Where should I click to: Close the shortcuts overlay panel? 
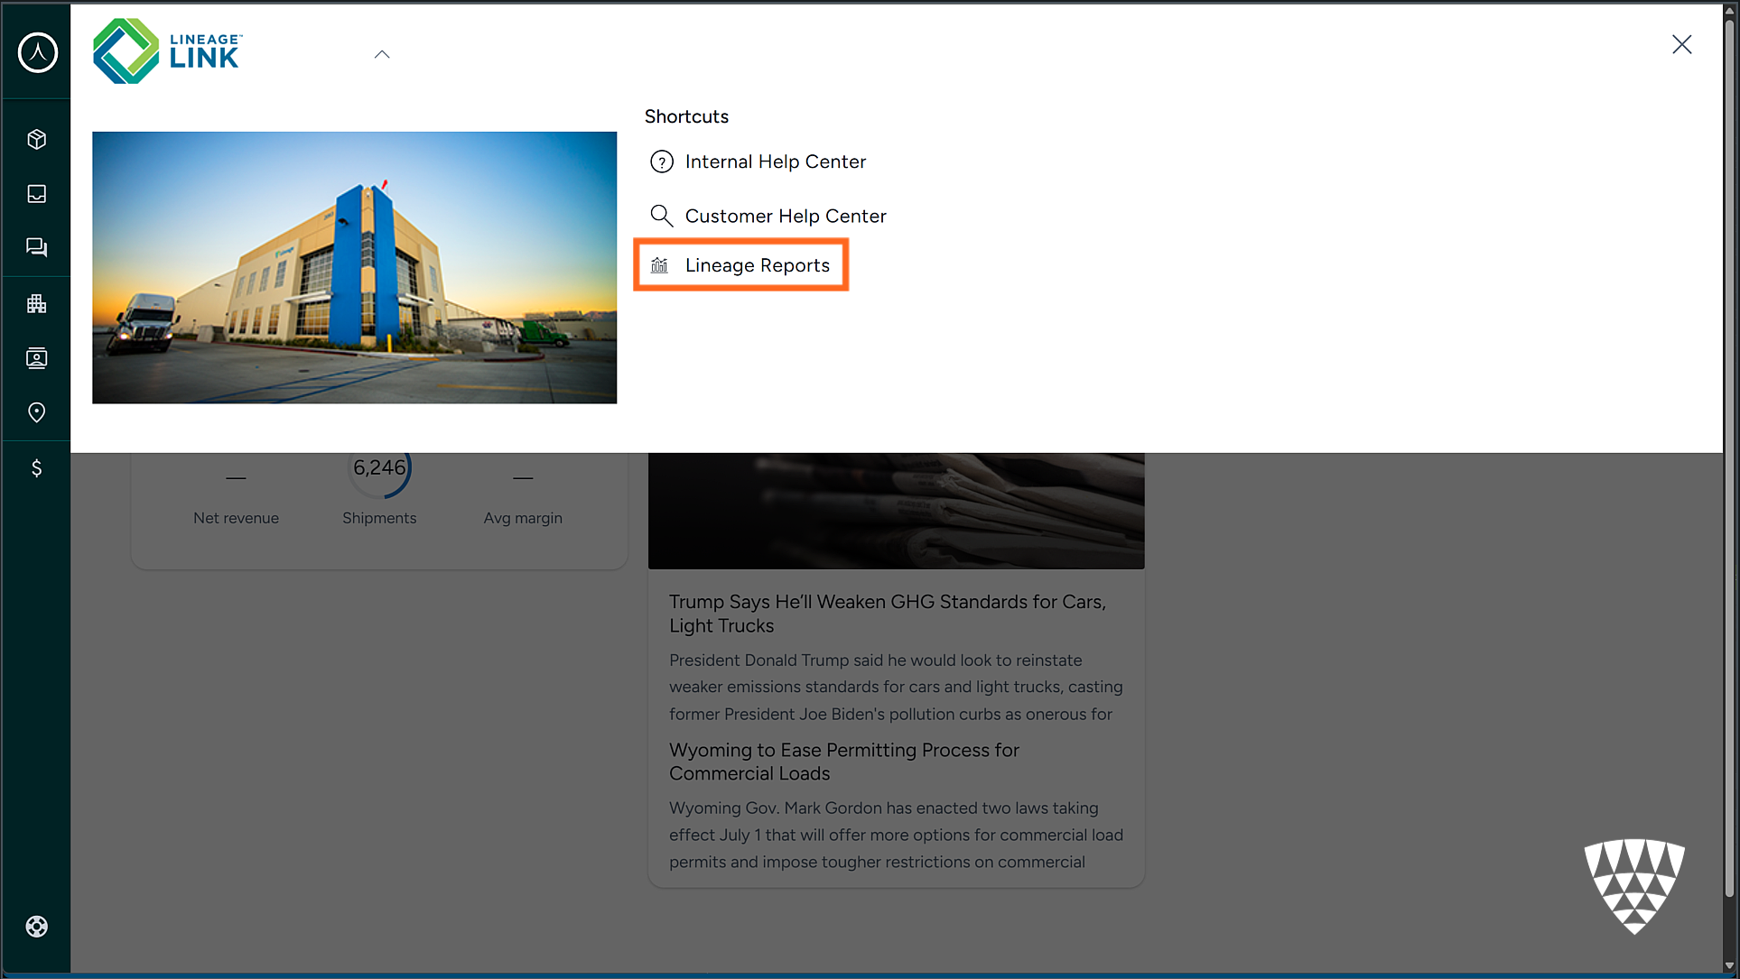(1681, 44)
